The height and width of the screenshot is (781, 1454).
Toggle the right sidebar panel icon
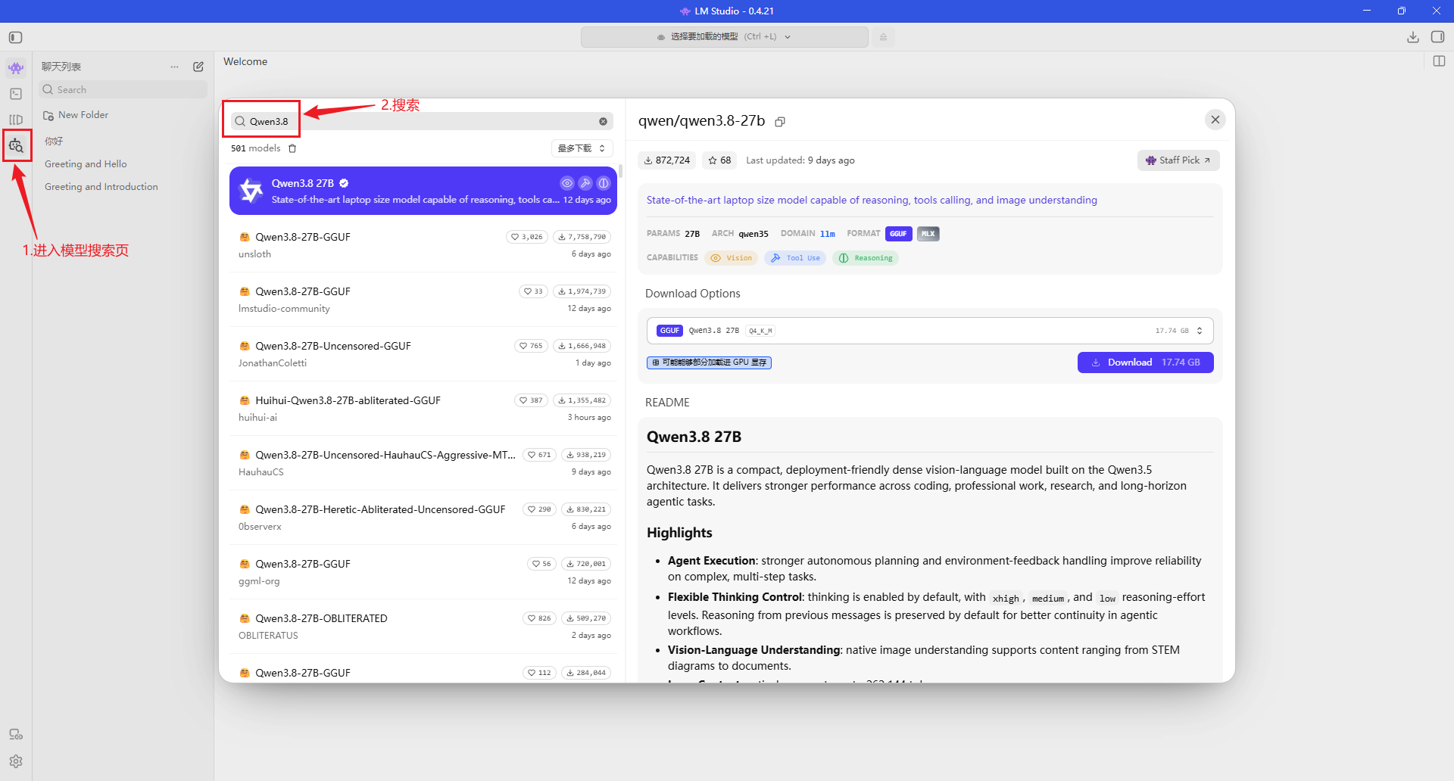tap(1438, 37)
